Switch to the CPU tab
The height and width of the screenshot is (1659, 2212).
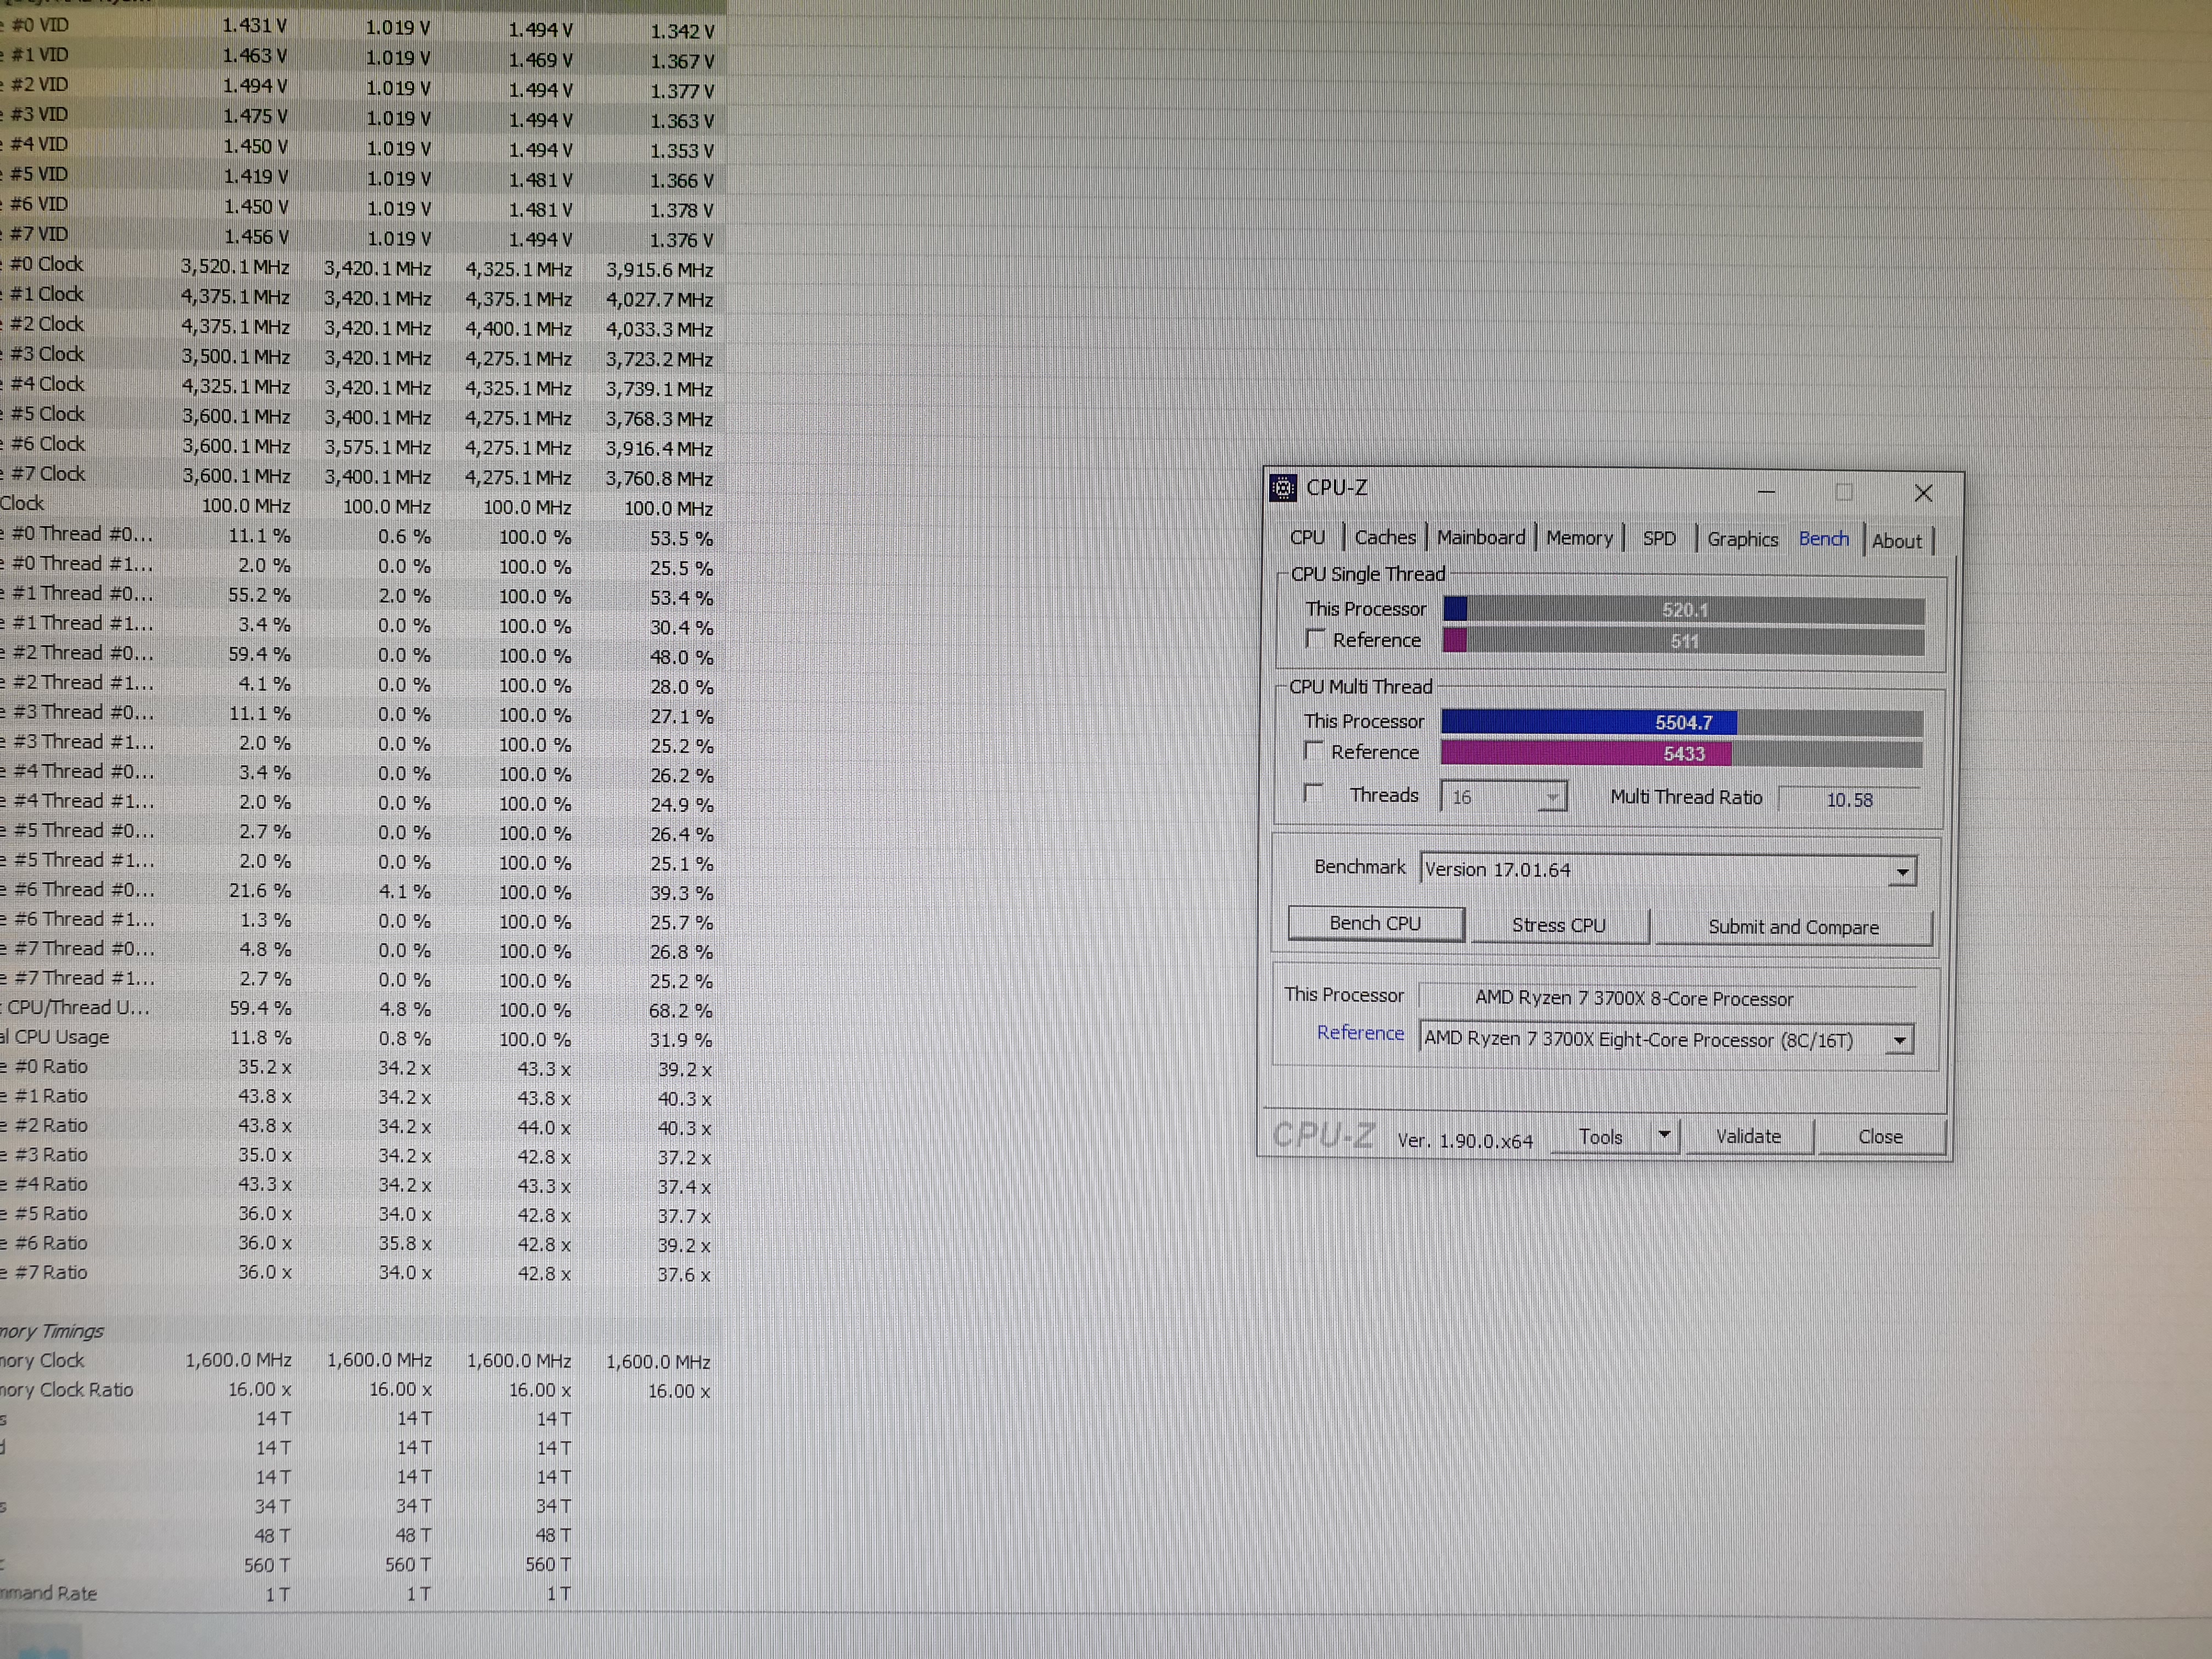[x=1306, y=538]
